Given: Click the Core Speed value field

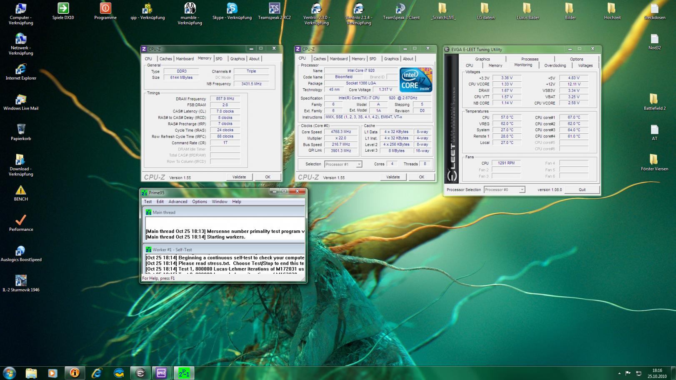Looking at the screenshot, I should click(x=341, y=132).
